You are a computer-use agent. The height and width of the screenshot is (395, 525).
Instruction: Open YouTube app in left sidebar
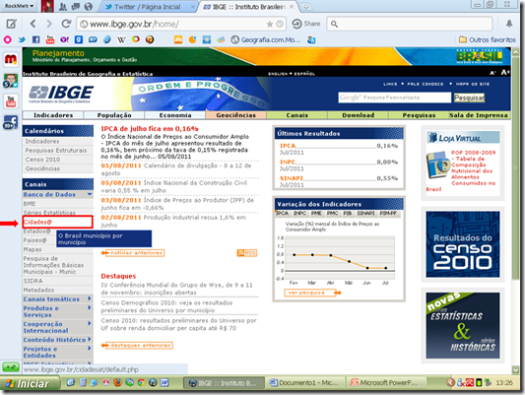11,101
